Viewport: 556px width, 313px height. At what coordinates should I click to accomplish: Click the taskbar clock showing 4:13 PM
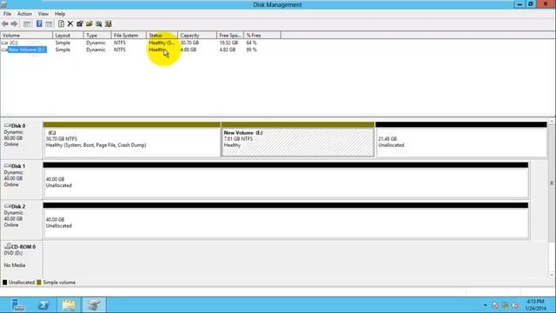(x=535, y=305)
